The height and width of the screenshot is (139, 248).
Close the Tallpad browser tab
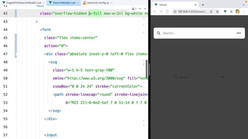pyautogui.click(x=195, y=5)
